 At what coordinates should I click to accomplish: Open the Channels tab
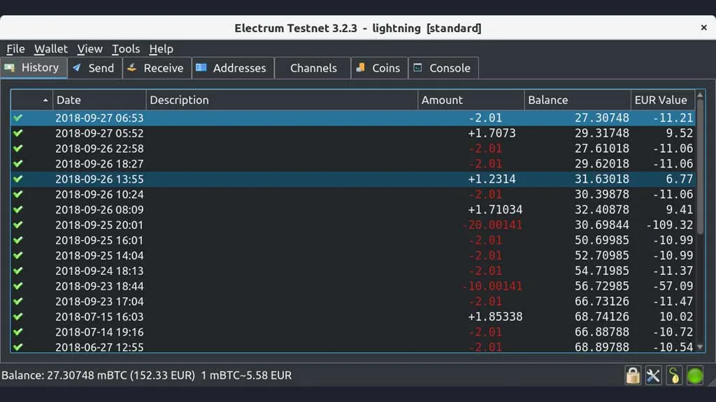[x=313, y=68]
